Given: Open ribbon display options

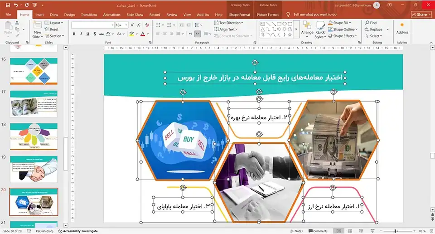Looking at the screenshot, I should [390, 5].
